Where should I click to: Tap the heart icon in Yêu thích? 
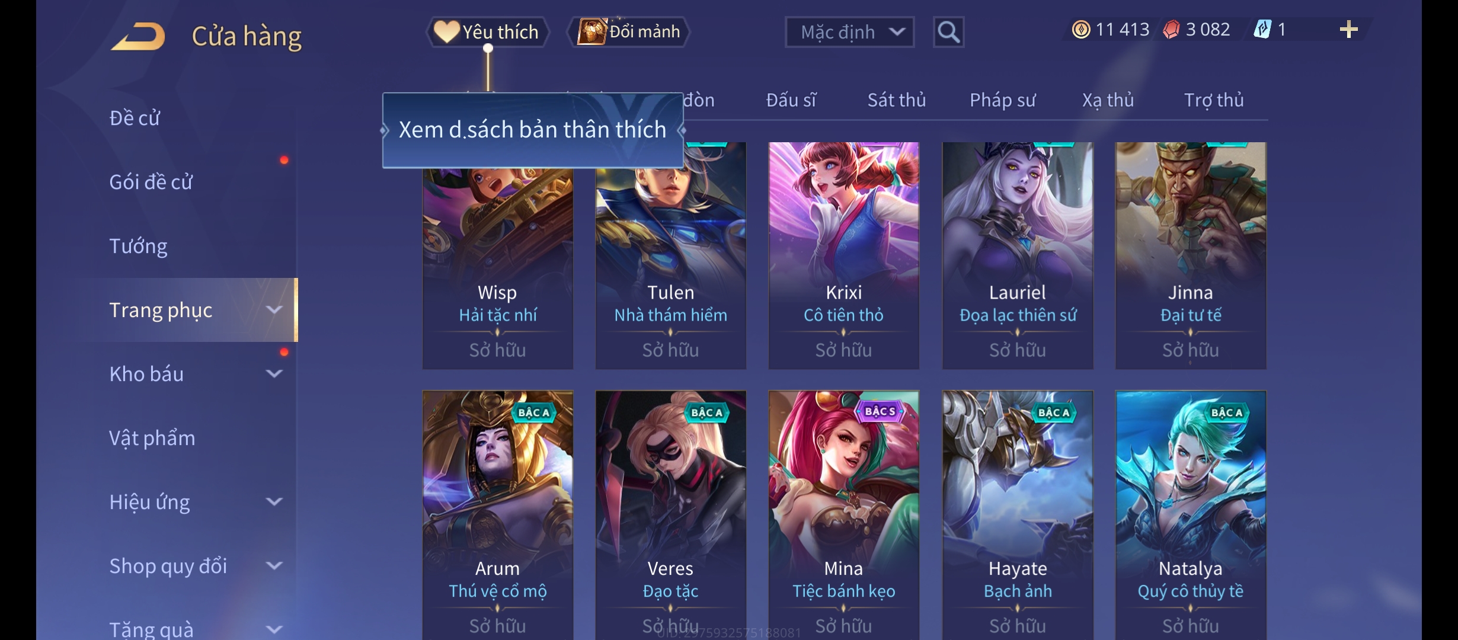click(x=447, y=31)
